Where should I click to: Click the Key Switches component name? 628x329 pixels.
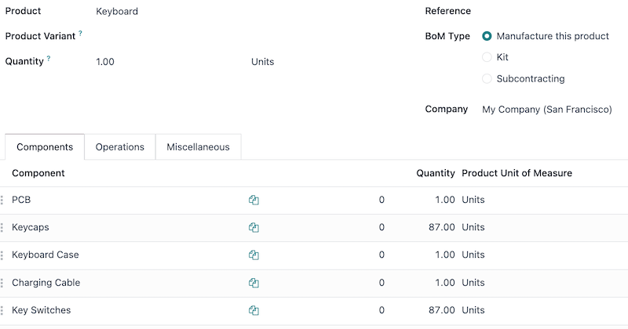pos(41,310)
